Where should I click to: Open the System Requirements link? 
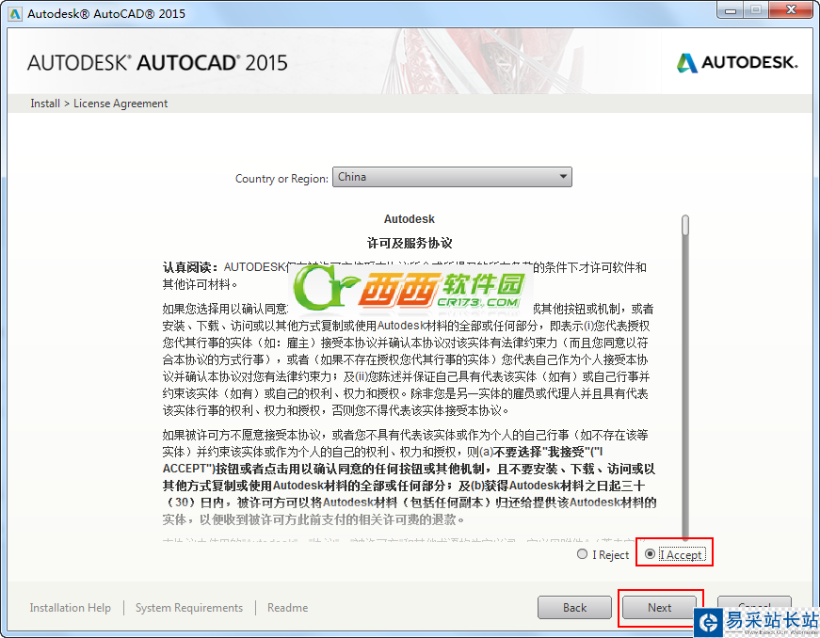[189, 608]
